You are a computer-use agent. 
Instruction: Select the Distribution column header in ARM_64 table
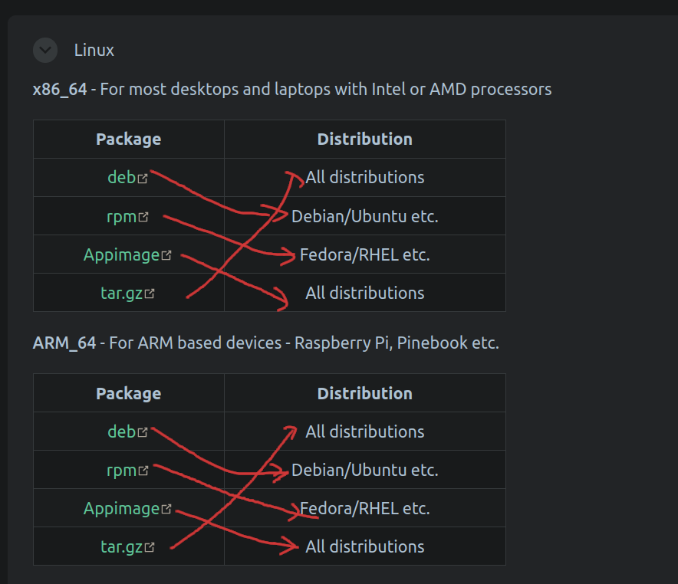point(364,393)
